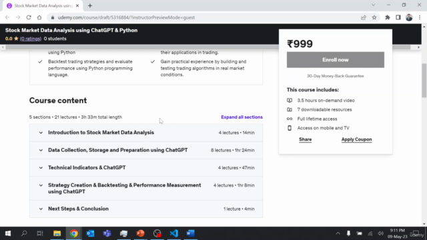427x240 pixels.
Task: Open Word from the taskbar
Action: pos(190,233)
